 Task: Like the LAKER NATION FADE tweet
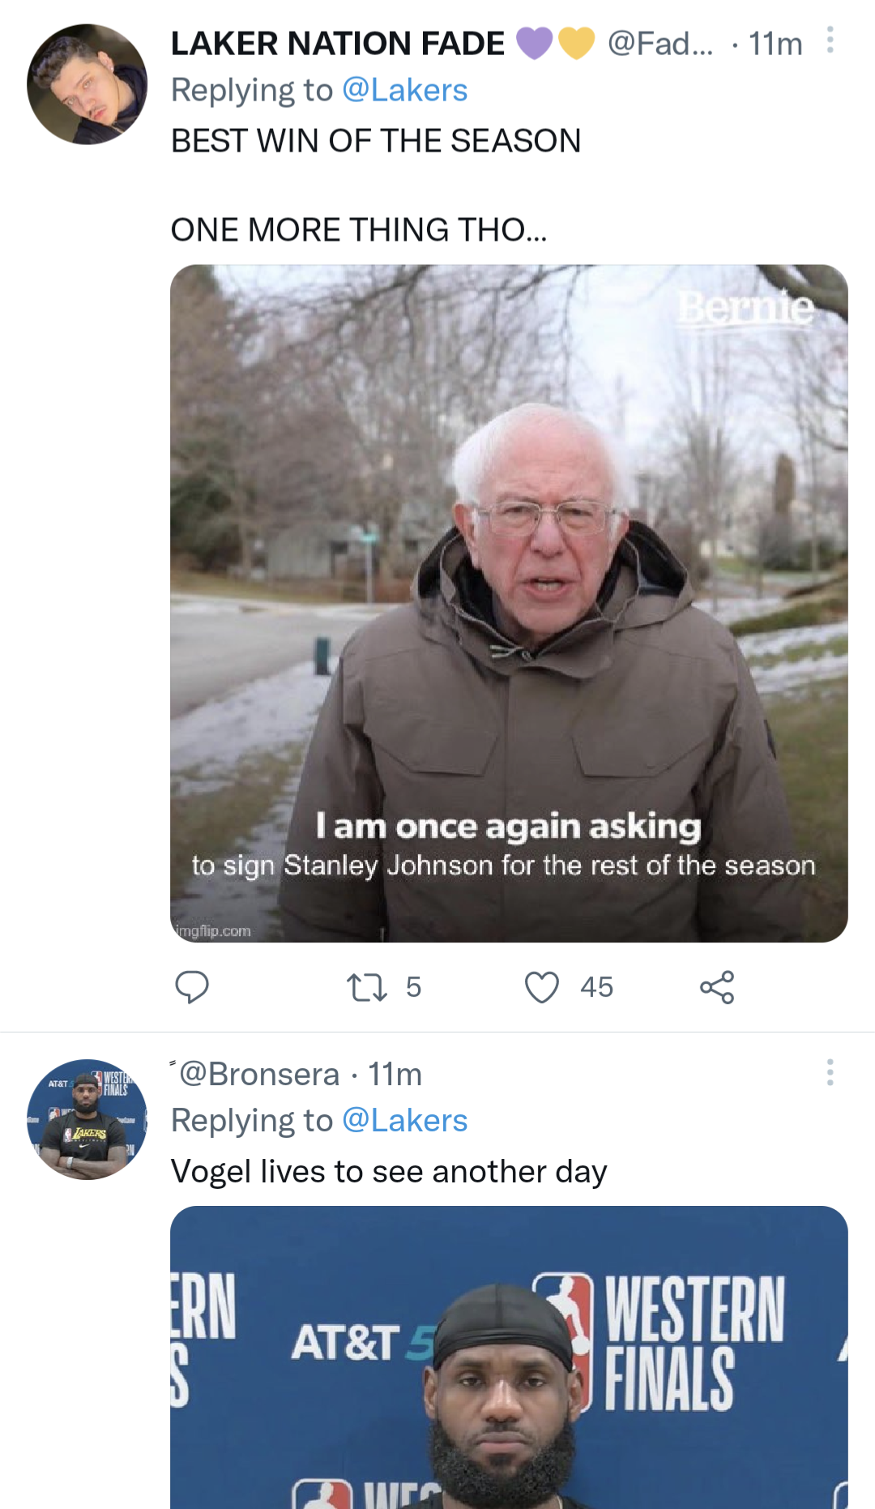pos(542,987)
